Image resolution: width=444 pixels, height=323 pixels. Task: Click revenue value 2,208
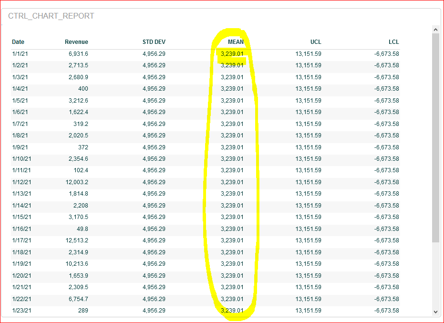click(81, 206)
